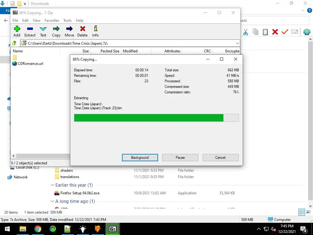Click the Explorer back arrow
Screen dimensions: 313x235
coord(6,21)
